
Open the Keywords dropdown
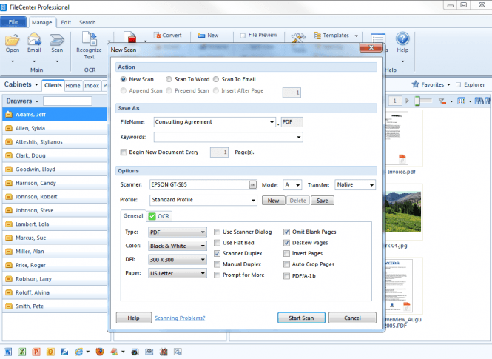[299, 137]
